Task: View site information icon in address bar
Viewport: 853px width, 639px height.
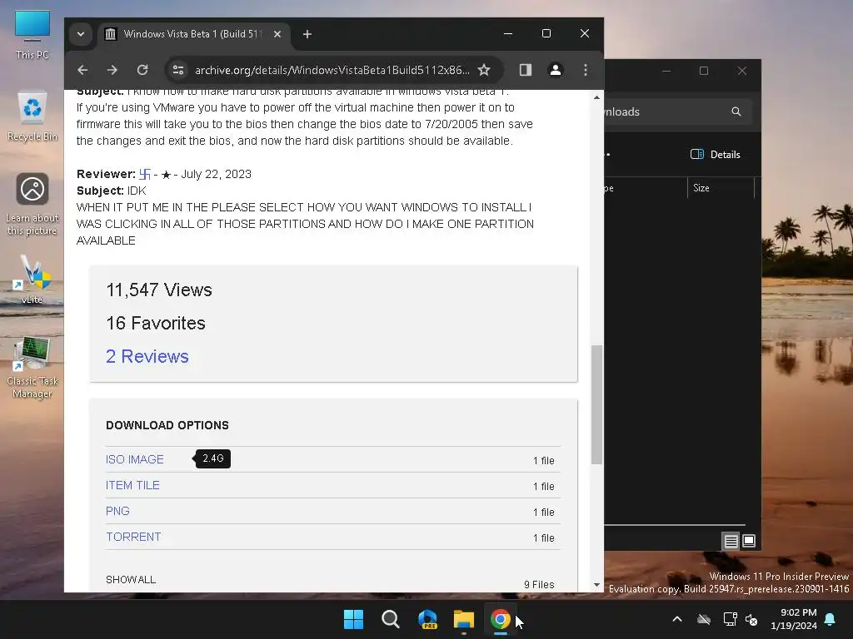Action: coord(178,70)
